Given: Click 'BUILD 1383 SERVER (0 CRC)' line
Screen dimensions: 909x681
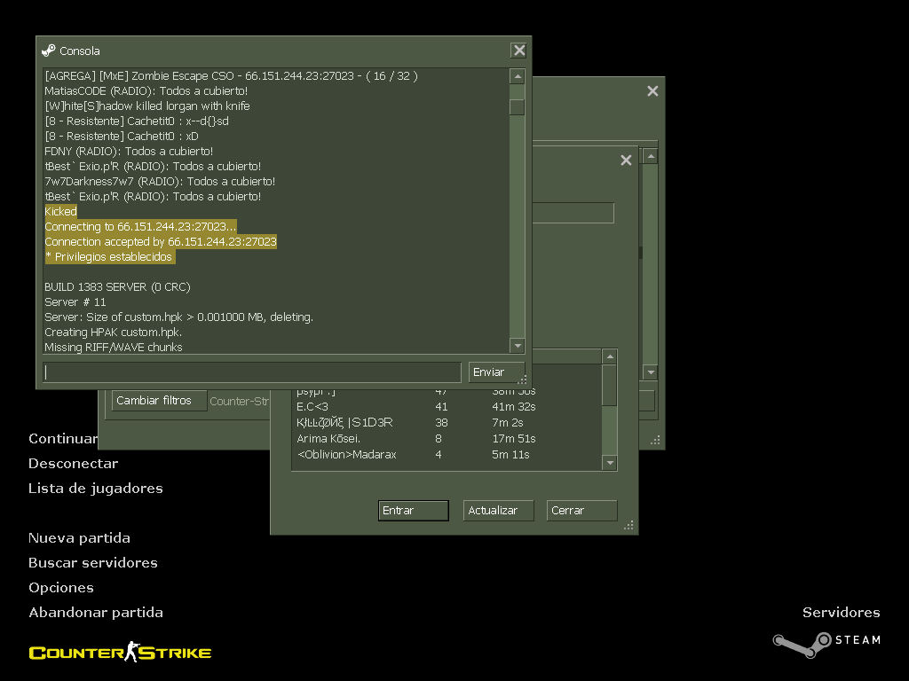Looking at the screenshot, I should click(x=118, y=287).
